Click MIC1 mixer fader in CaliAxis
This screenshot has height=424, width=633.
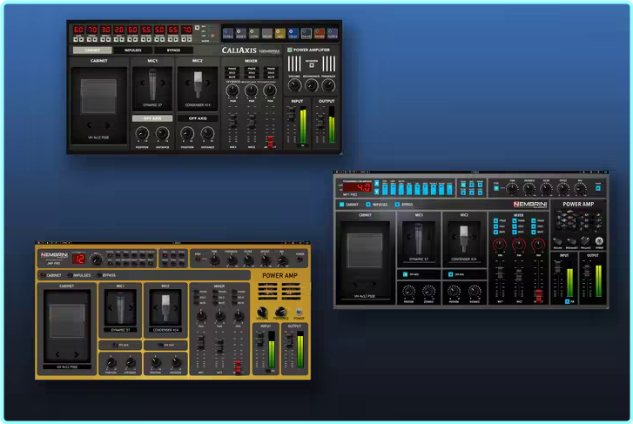[x=232, y=121]
